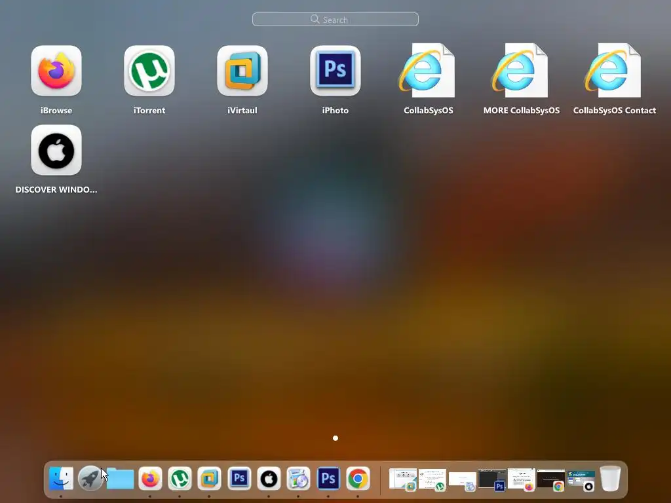The height and width of the screenshot is (503, 671).
Task: Open the CollabSysOS Contact shortcut icon
Action: 613,70
